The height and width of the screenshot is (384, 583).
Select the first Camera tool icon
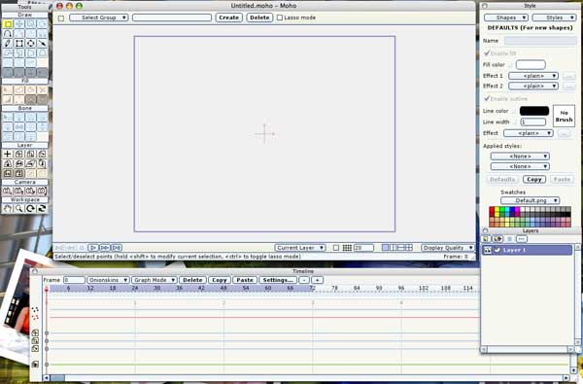[8, 191]
